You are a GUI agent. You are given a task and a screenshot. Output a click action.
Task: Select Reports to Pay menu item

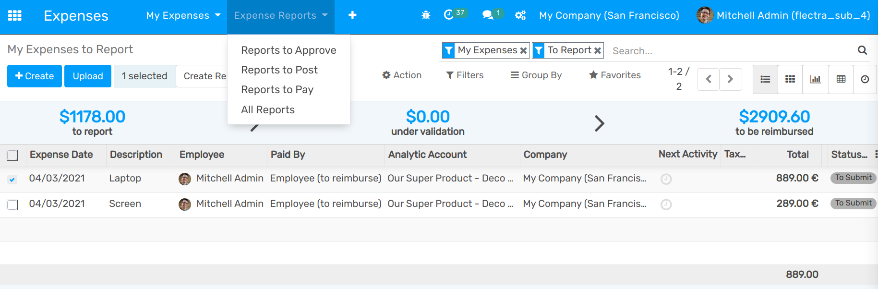coord(289,89)
